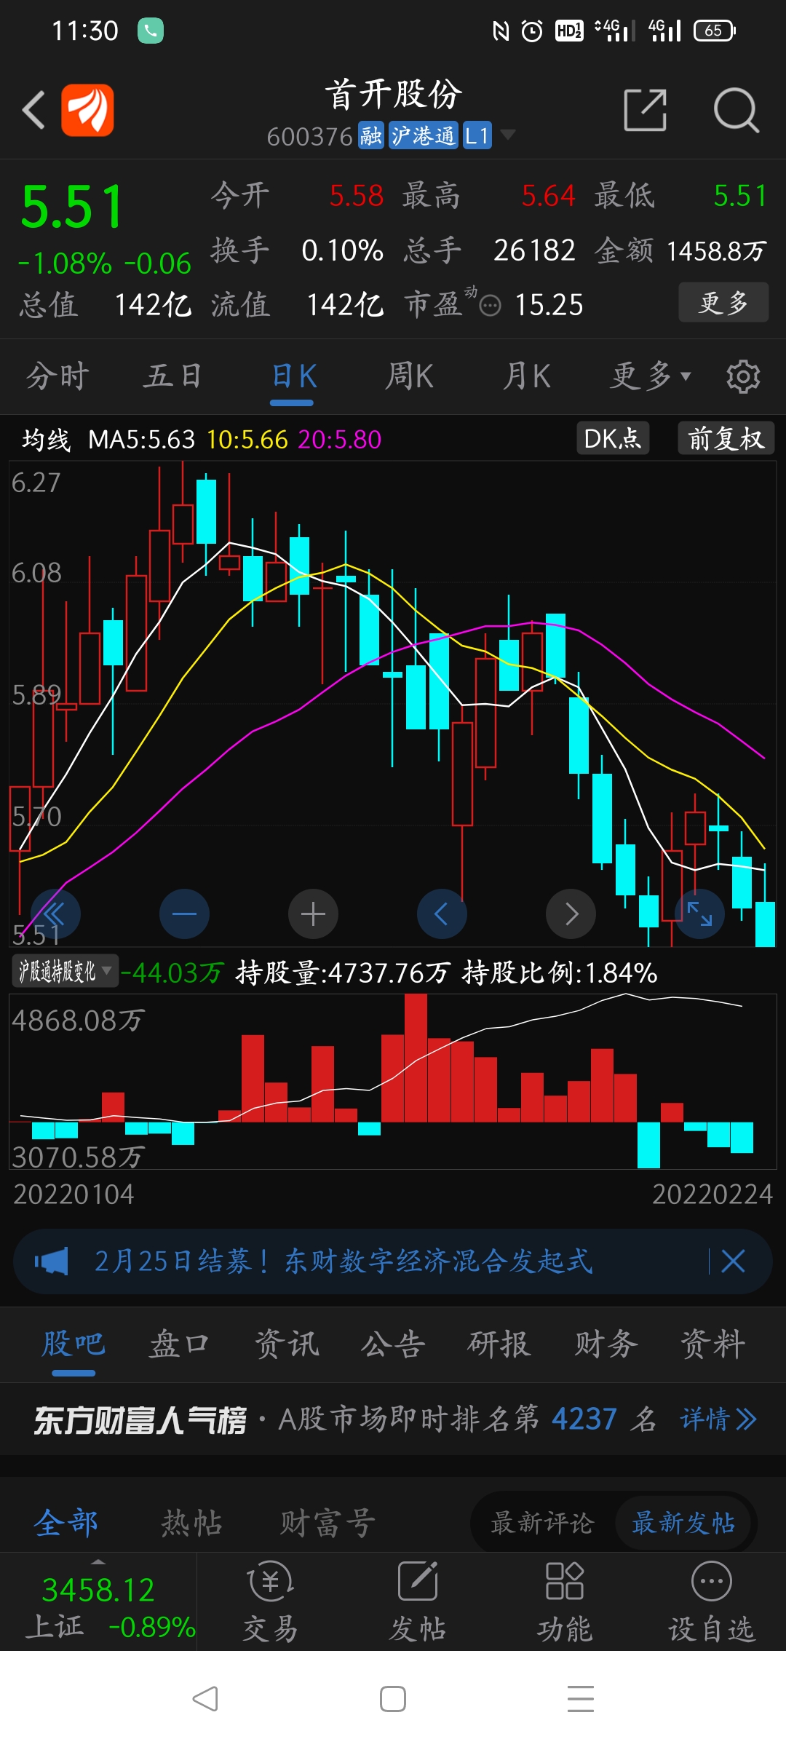Screen dimensions: 786x1747
Task: Tap Android home navigation button
Action: point(393,1699)
